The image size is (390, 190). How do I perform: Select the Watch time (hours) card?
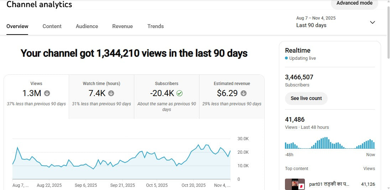pyautogui.click(x=102, y=96)
